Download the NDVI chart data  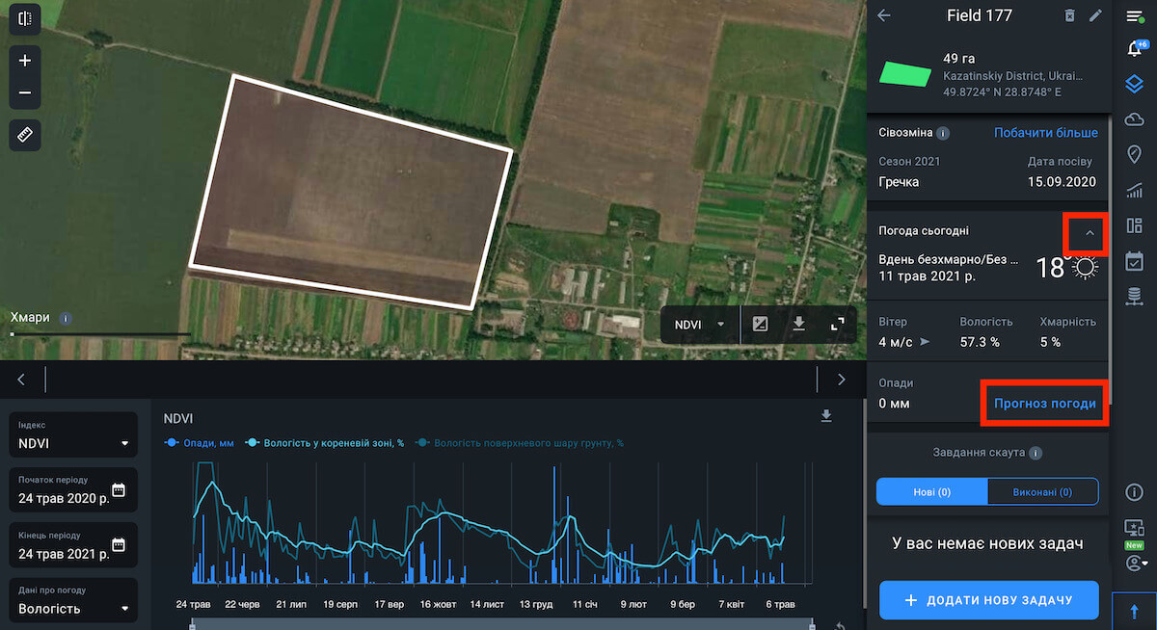(825, 416)
